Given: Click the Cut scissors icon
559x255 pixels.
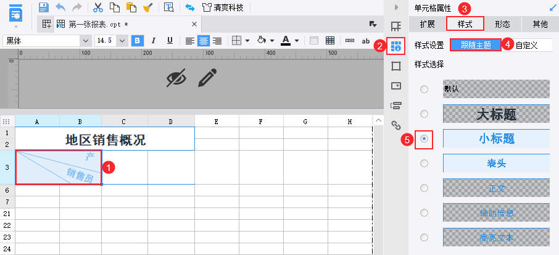Looking at the screenshot, I should pyautogui.click(x=97, y=7).
